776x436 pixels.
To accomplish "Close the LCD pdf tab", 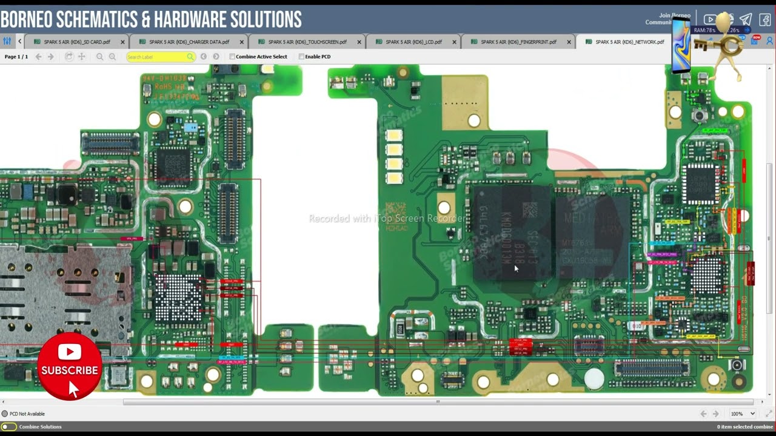I will pos(454,42).
